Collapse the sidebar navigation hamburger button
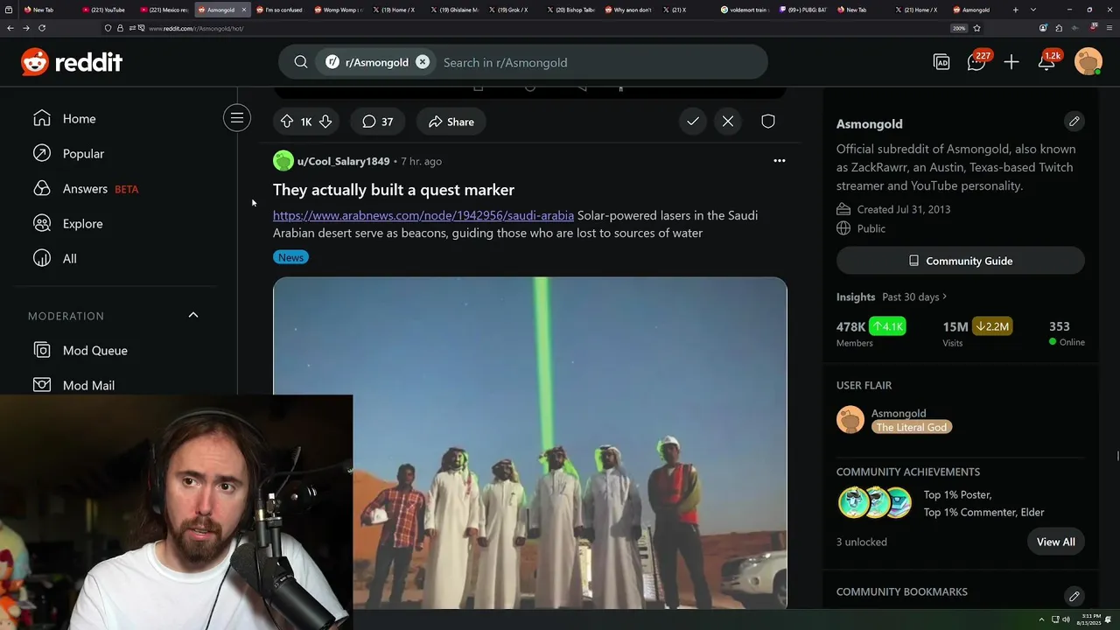The height and width of the screenshot is (630, 1120). pyautogui.click(x=237, y=118)
